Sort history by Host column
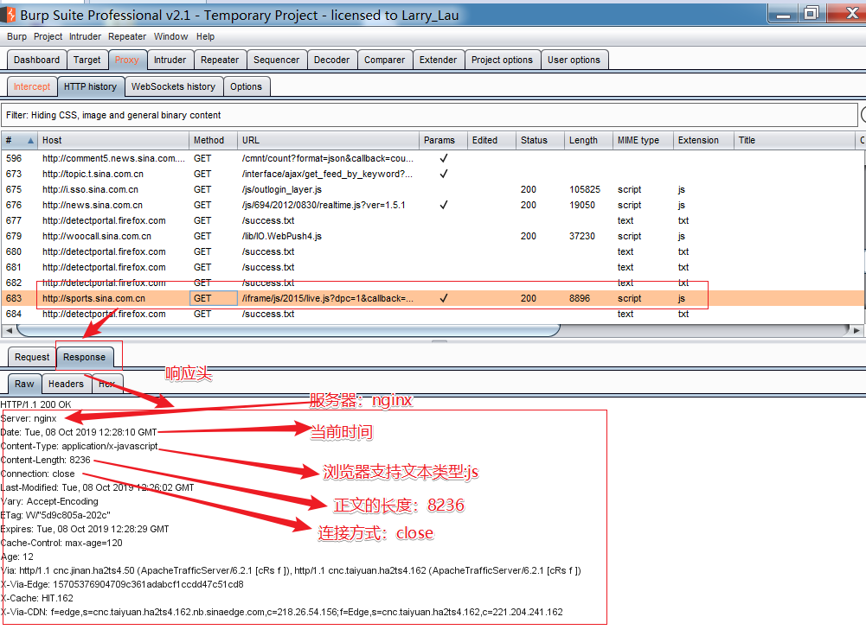866x636 pixels. (113, 140)
